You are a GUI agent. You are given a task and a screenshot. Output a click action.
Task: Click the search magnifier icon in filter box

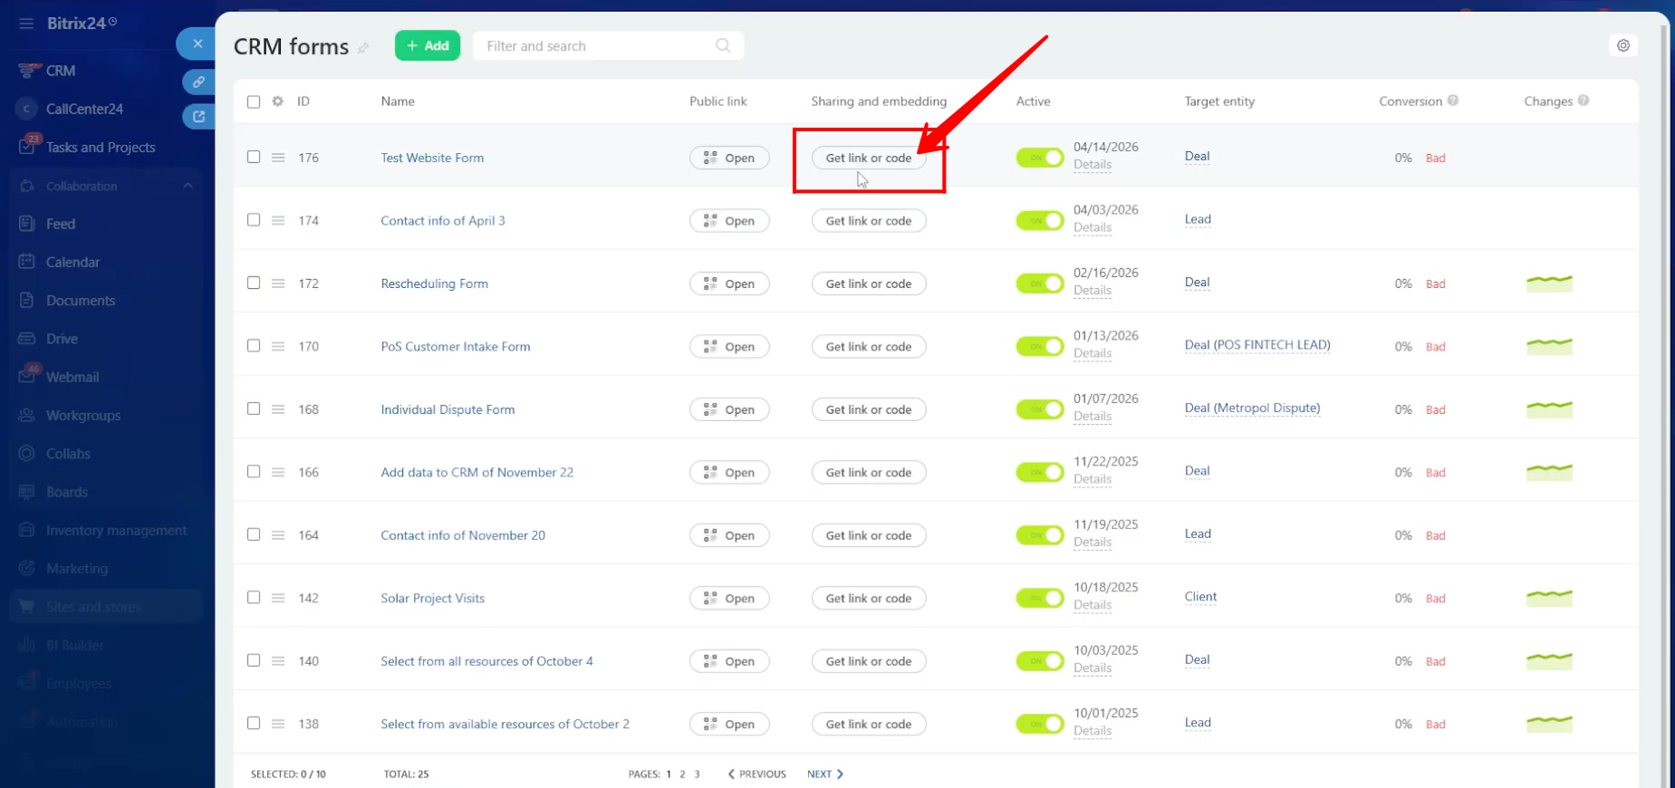(723, 45)
